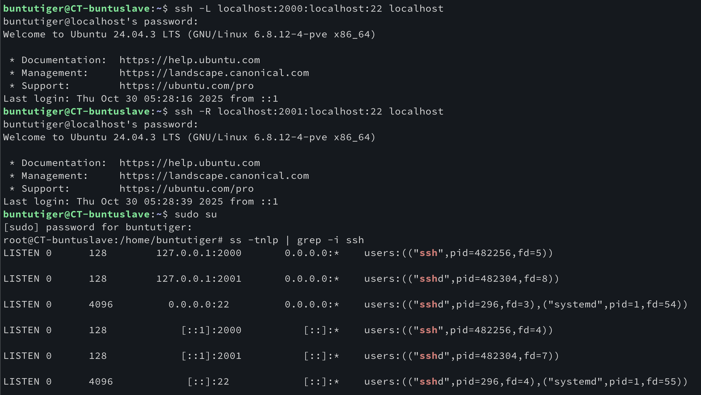Image resolution: width=701 pixels, height=395 pixels.
Task: Open the ubuntu.com/pro link above the 05:28:16 login line
Action: pos(186,86)
